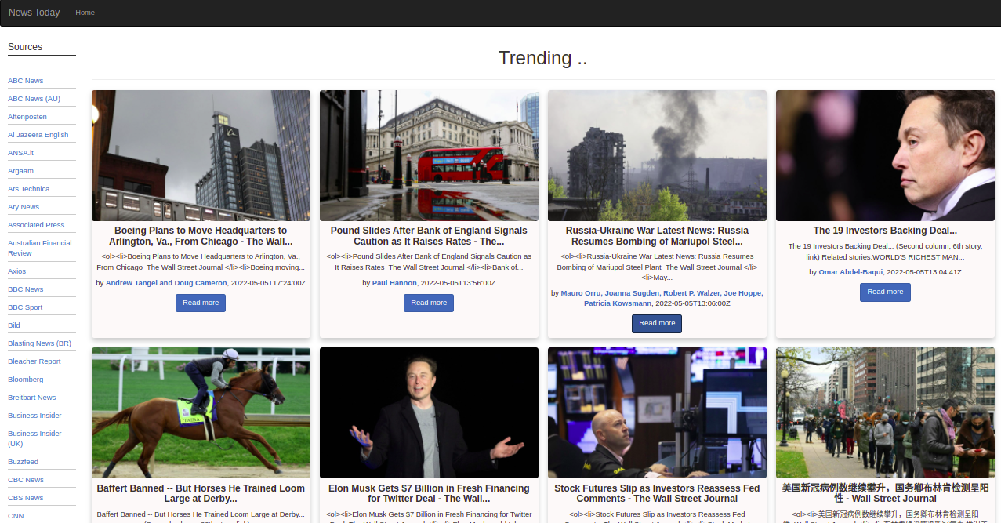The image size is (1001, 523).
Task: Select Ary News source
Action: pos(24,207)
